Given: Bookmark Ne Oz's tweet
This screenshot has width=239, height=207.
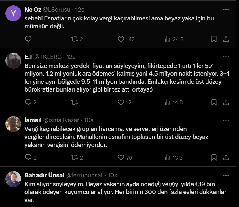Looking at the screenshot, I should click(214, 39).
